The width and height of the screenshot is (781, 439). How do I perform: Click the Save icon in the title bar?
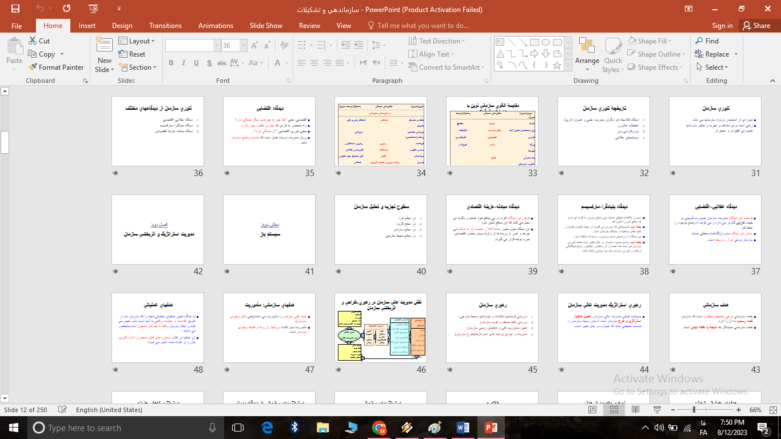(x=15, y=9)
